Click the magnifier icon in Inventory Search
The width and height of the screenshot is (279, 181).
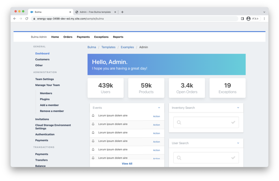179,122
